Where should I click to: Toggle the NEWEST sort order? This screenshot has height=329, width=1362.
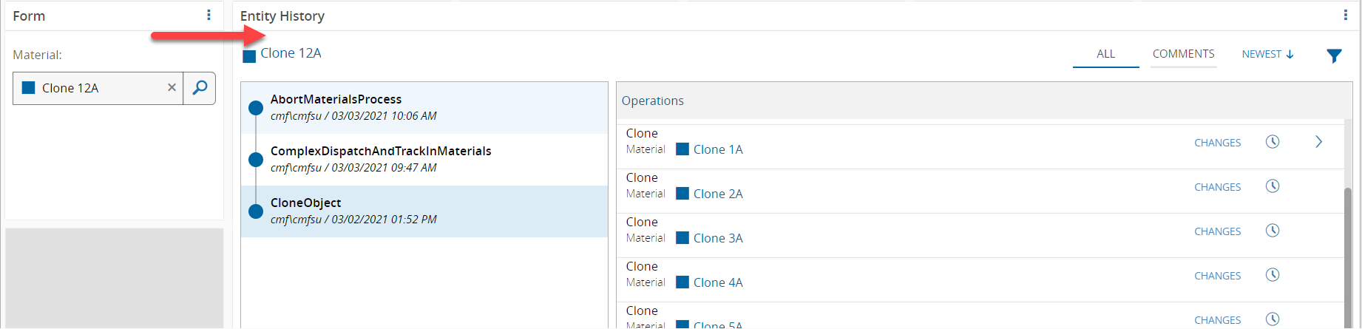click(x=1267, y=55)
